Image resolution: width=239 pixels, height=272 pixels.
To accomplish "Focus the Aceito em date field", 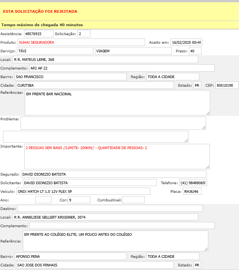I will pos(186,42).
